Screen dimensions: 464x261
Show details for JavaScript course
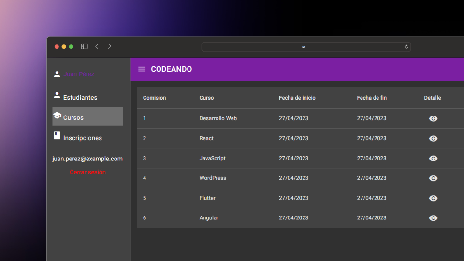[433, 158]
